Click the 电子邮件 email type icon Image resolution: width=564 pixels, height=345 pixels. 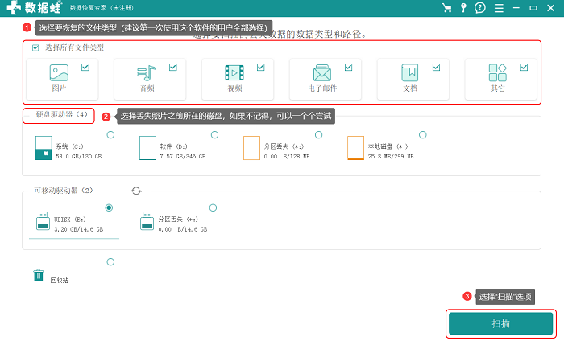322,73
